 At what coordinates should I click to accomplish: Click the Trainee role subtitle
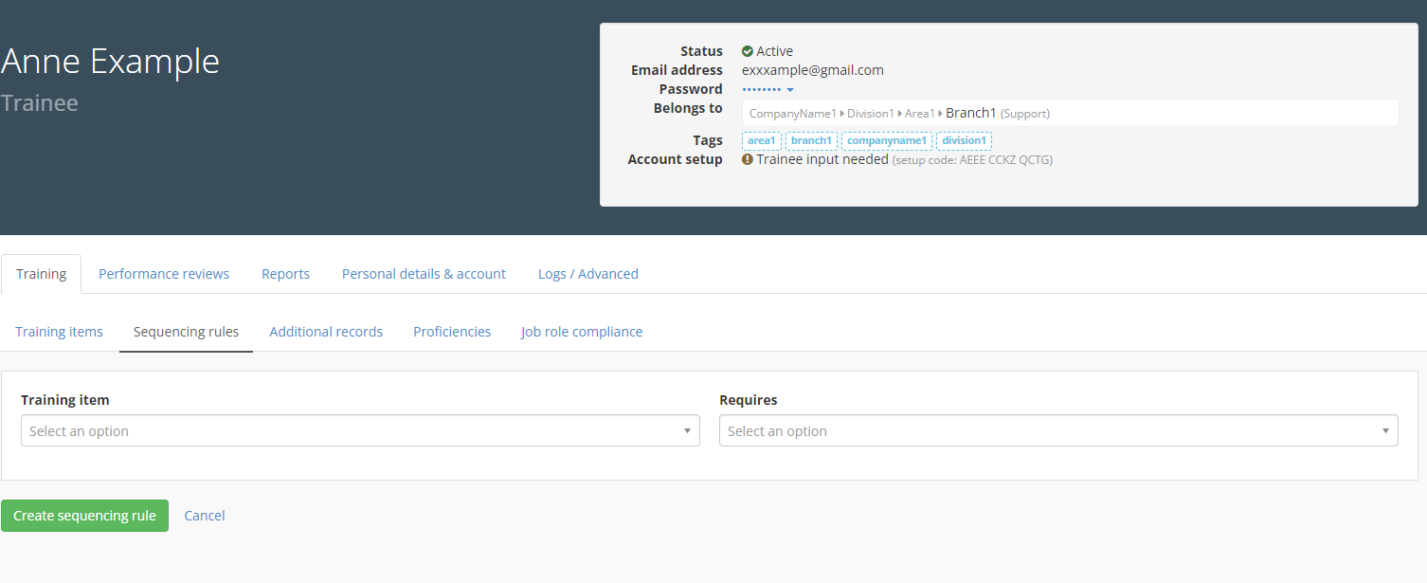tap(39, 102)
